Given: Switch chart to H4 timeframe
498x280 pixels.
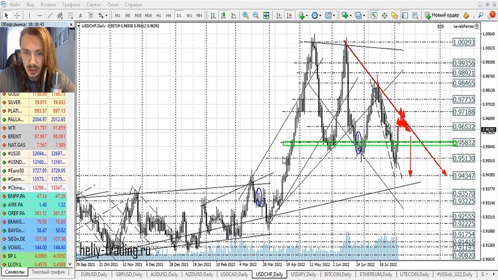Looking at the screenshot, I should 168,16.
